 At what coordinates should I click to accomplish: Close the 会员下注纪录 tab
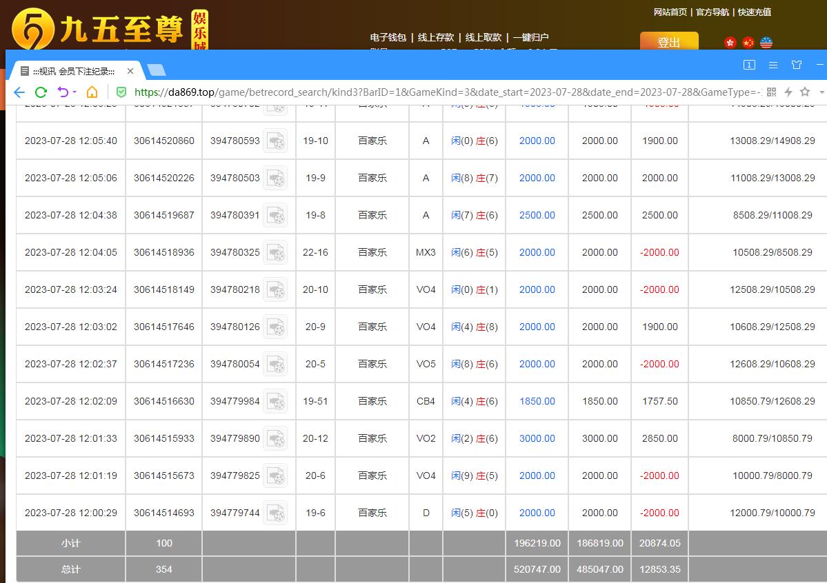pos(130,70)
